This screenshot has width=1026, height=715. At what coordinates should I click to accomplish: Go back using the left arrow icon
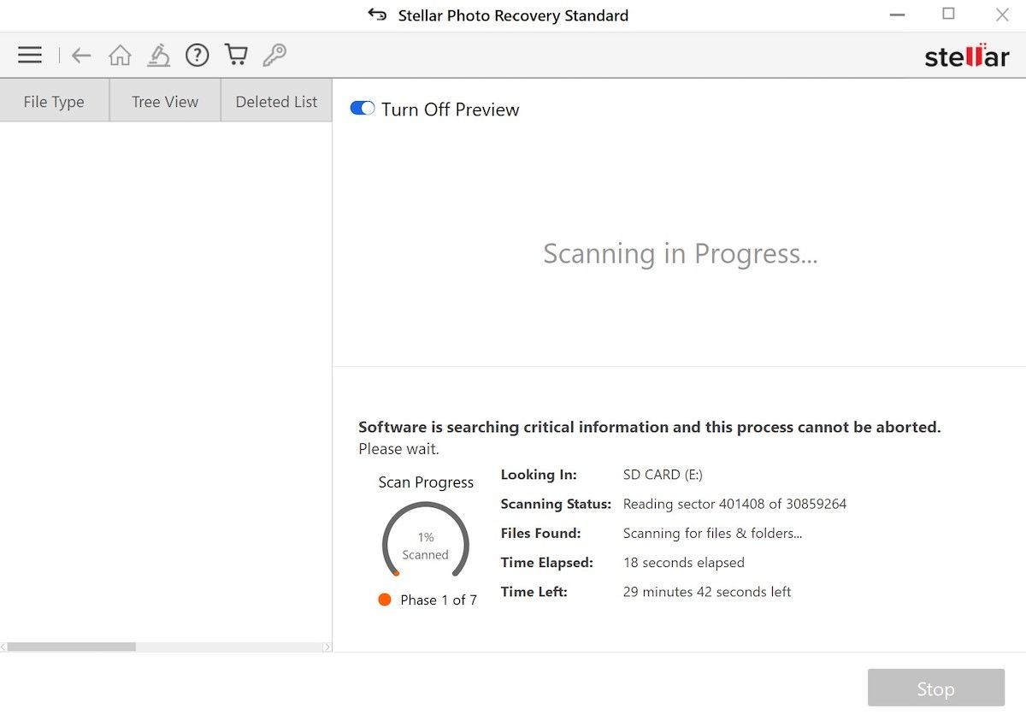(81, 56)
